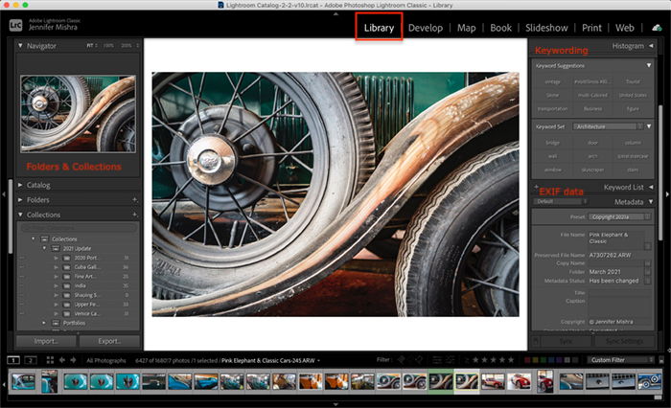Filter photos by five-star rating
The height and width of the screenshot is (408, 671).
511,360
